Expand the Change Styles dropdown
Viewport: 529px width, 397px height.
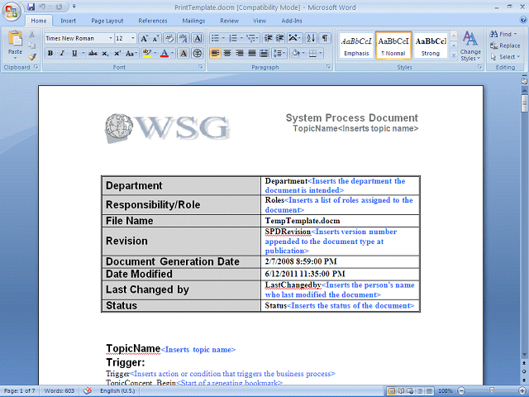(470, 46)
